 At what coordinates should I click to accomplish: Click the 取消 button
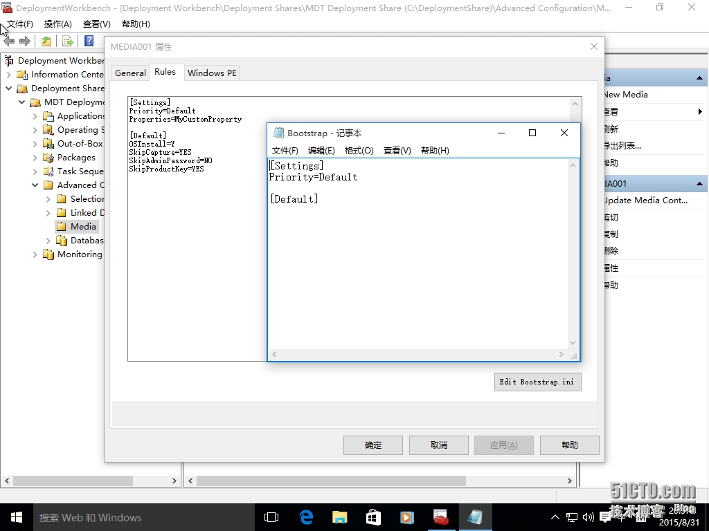coord(438,445)
